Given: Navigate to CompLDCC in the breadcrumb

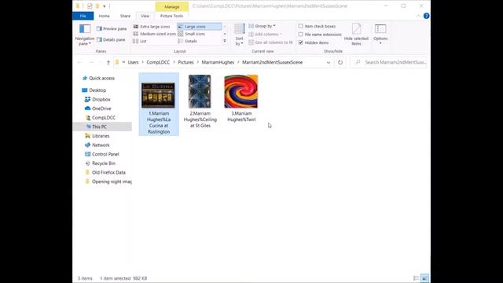Looking at the screenshot, I should [x=158, y=63].
